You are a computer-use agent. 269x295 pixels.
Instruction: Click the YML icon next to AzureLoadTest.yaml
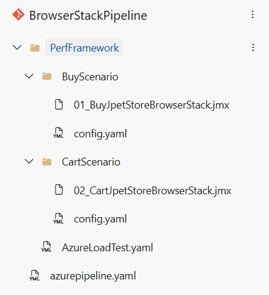coord(47,246)
